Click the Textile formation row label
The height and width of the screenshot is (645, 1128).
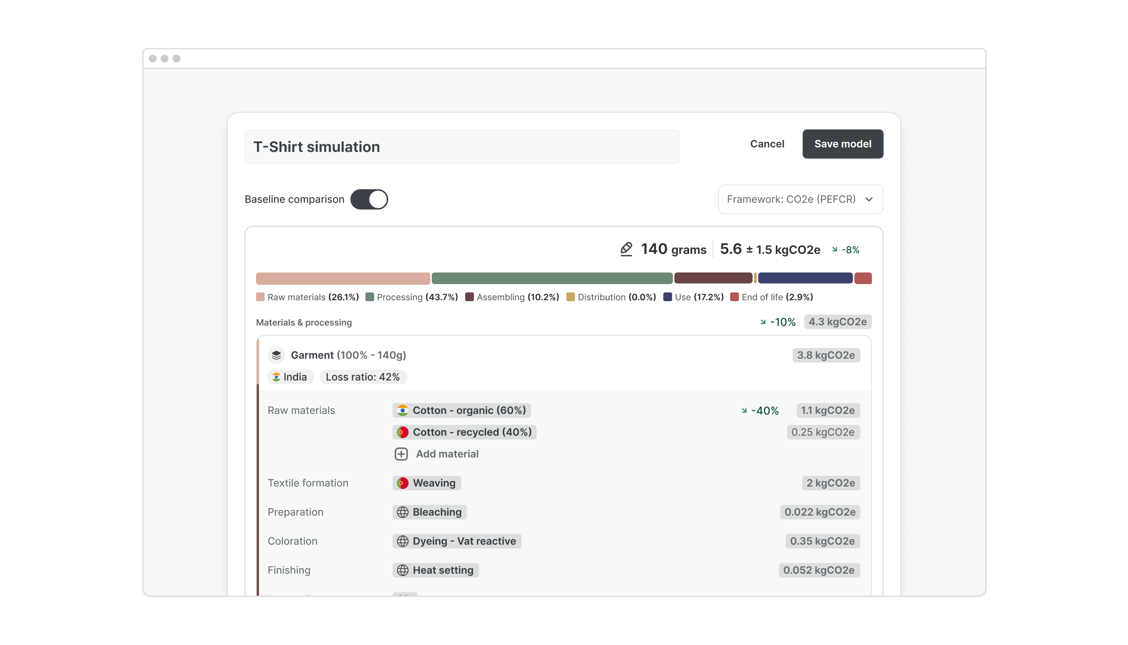(x=308, y=483)
